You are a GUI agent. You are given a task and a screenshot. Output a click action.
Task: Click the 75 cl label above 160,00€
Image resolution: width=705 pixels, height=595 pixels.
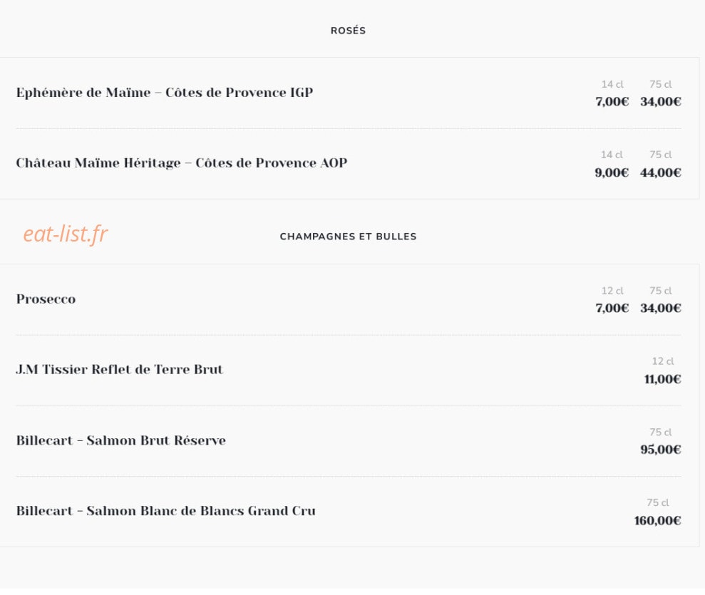pos(658,502)
